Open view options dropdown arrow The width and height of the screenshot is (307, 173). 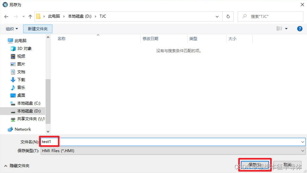coord(287,29)
